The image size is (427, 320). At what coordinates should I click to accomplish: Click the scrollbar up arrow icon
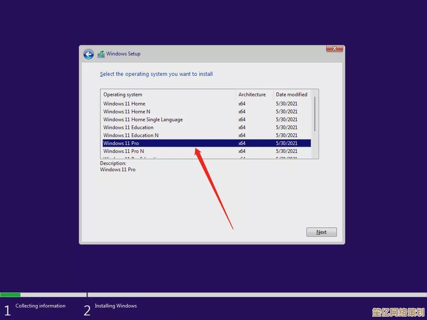(x=315, y=93)
